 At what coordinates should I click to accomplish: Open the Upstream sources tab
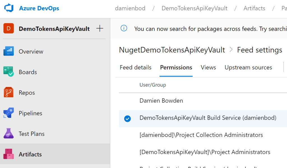coord(248,68)
